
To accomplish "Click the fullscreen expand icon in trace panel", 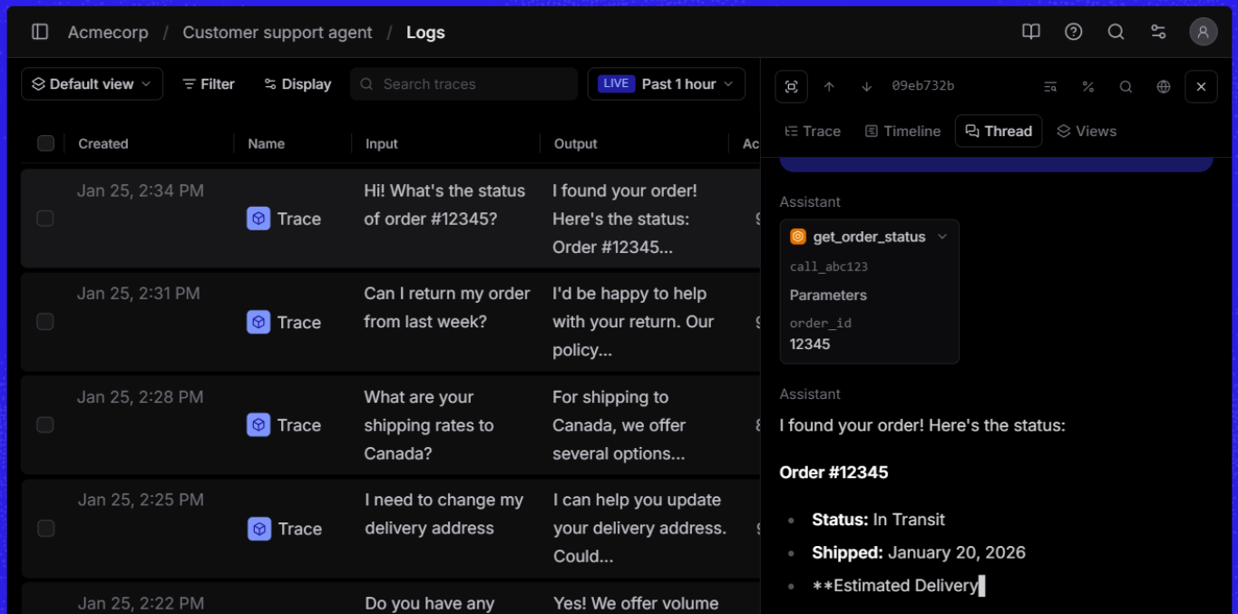I will point(792,86).
